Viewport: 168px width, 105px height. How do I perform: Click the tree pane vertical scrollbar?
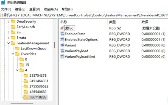(x=55, y=45)
